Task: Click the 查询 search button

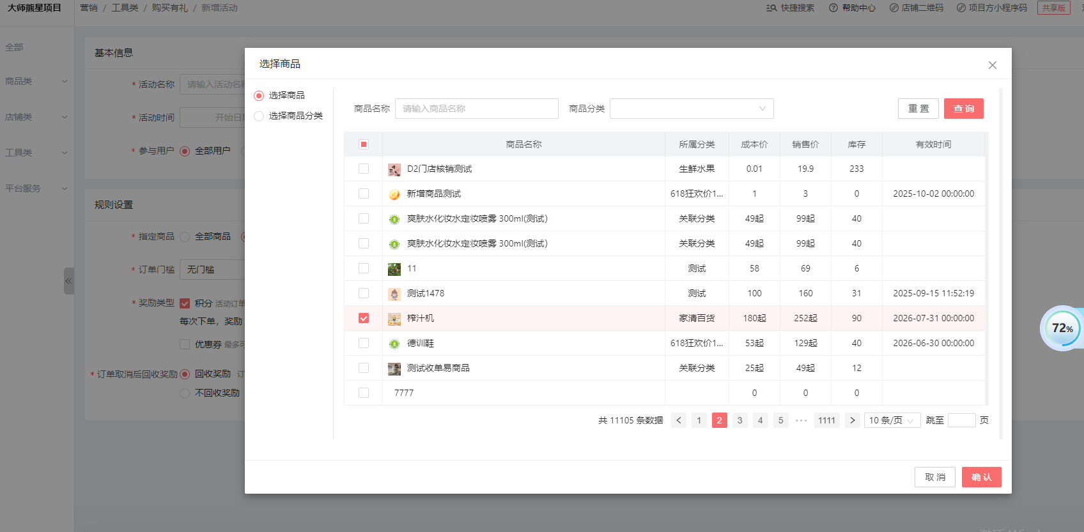Action: click(963, 109)
